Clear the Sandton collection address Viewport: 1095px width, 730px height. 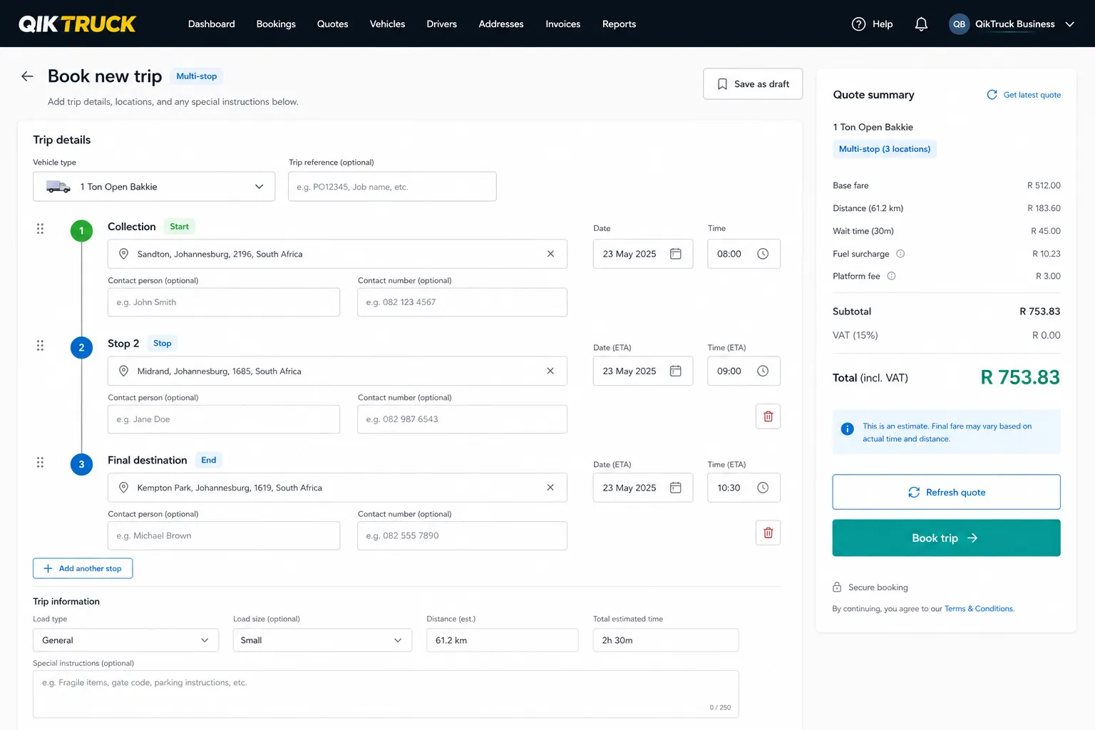click(550, 254)
